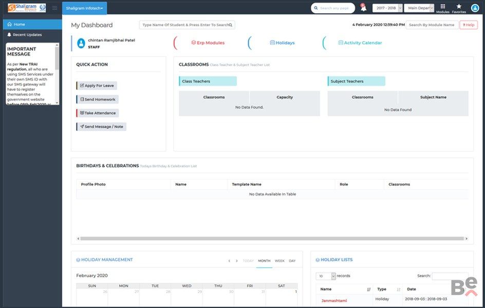Switch calendar to DAY view
Image resolution: width=485 pixels, height=308 pixels.
coord(292,261)
